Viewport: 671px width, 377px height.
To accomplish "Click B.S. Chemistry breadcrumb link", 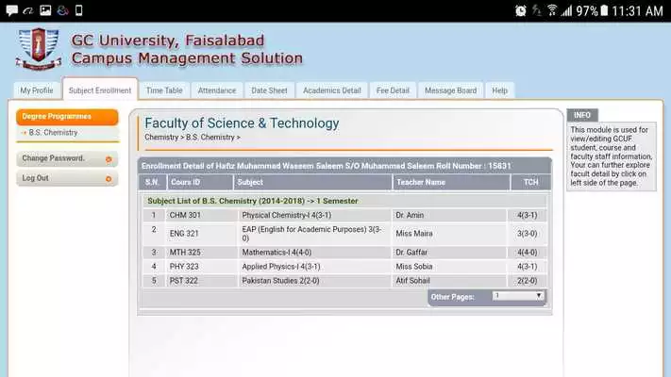I will [210, 138].
